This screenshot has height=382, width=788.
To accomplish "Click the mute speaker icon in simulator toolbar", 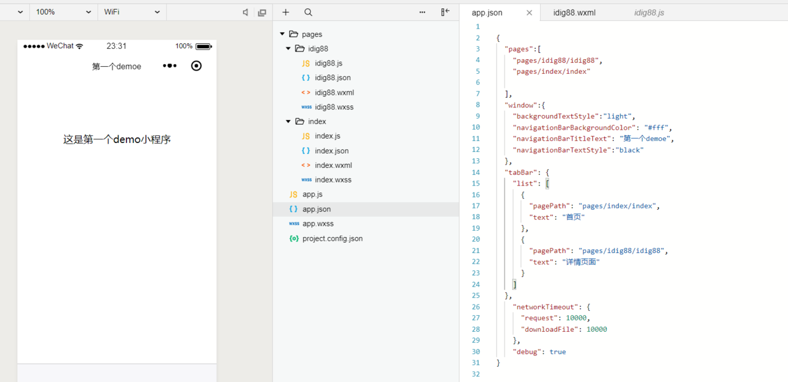I will pyautogui.click(x=245, y=12).
